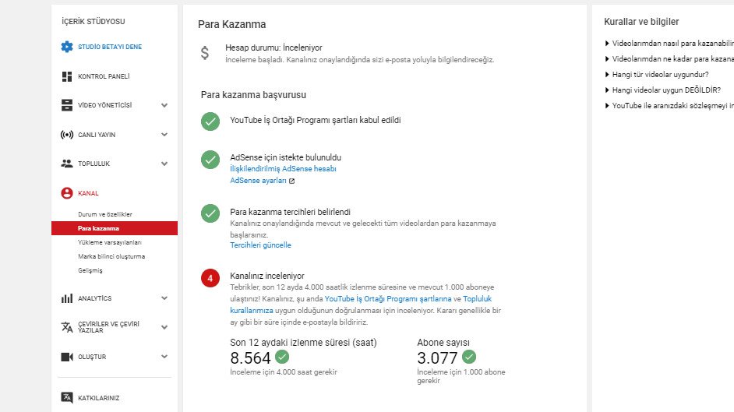Expand the Oluştur chevron
This screenshot has height=412, width=734.
[x=164, y=357]
